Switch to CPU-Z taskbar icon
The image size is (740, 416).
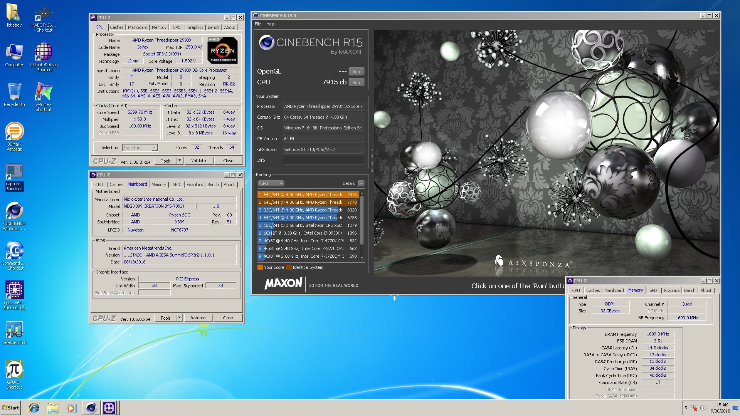coord(109,408)
